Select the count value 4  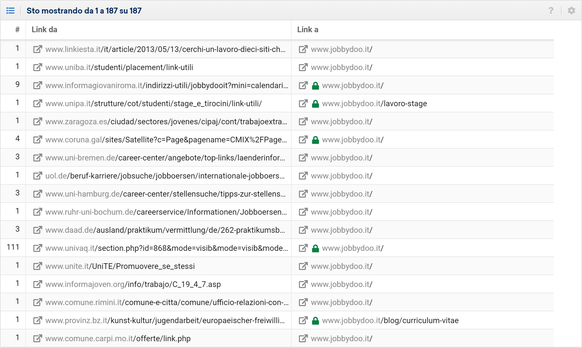tap(18, 139)
